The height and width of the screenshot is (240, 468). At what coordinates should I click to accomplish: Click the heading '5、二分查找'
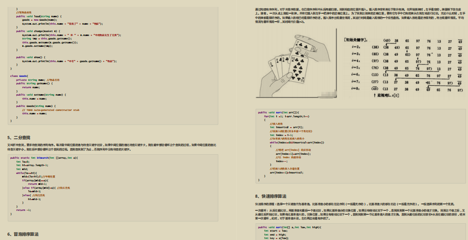tap(19, 137)
